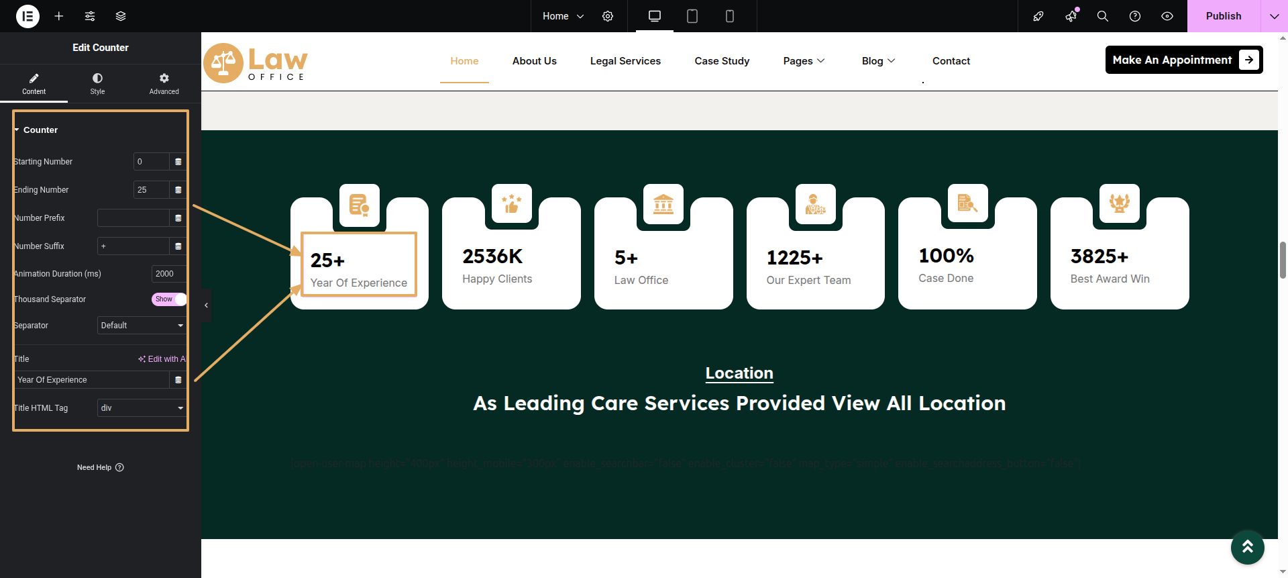Open the Separator dropdown
Viewport: 1288px width, 578px height.
(142, 326)
